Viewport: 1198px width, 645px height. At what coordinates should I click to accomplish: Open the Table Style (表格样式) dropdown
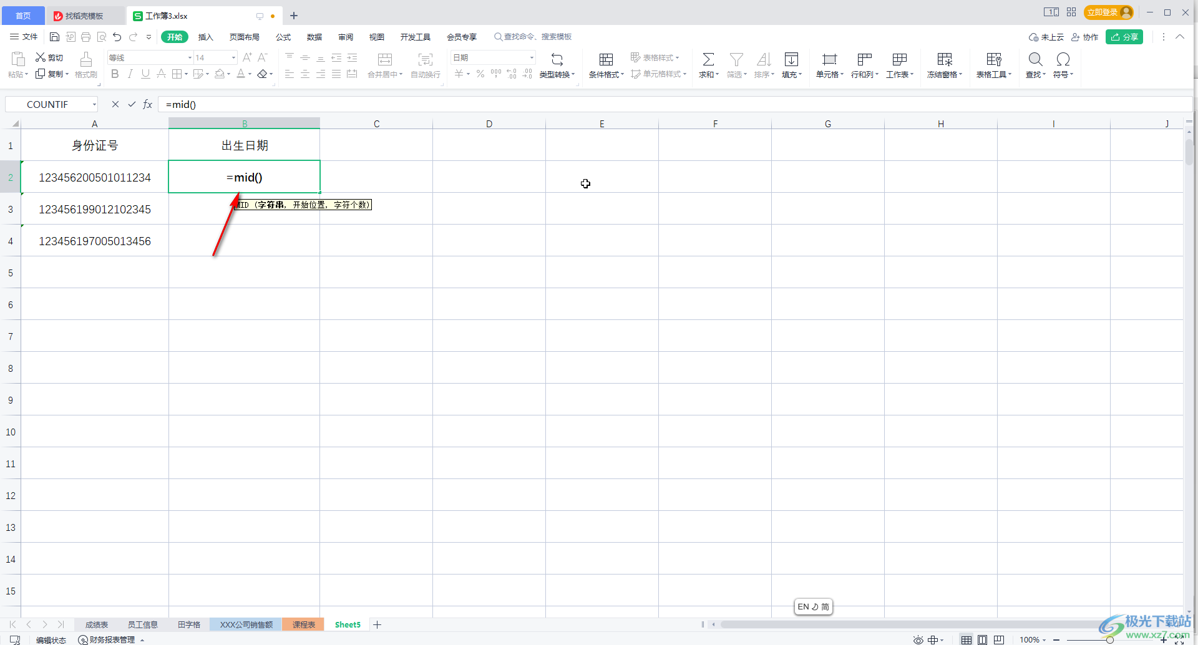tap(655, 57)
